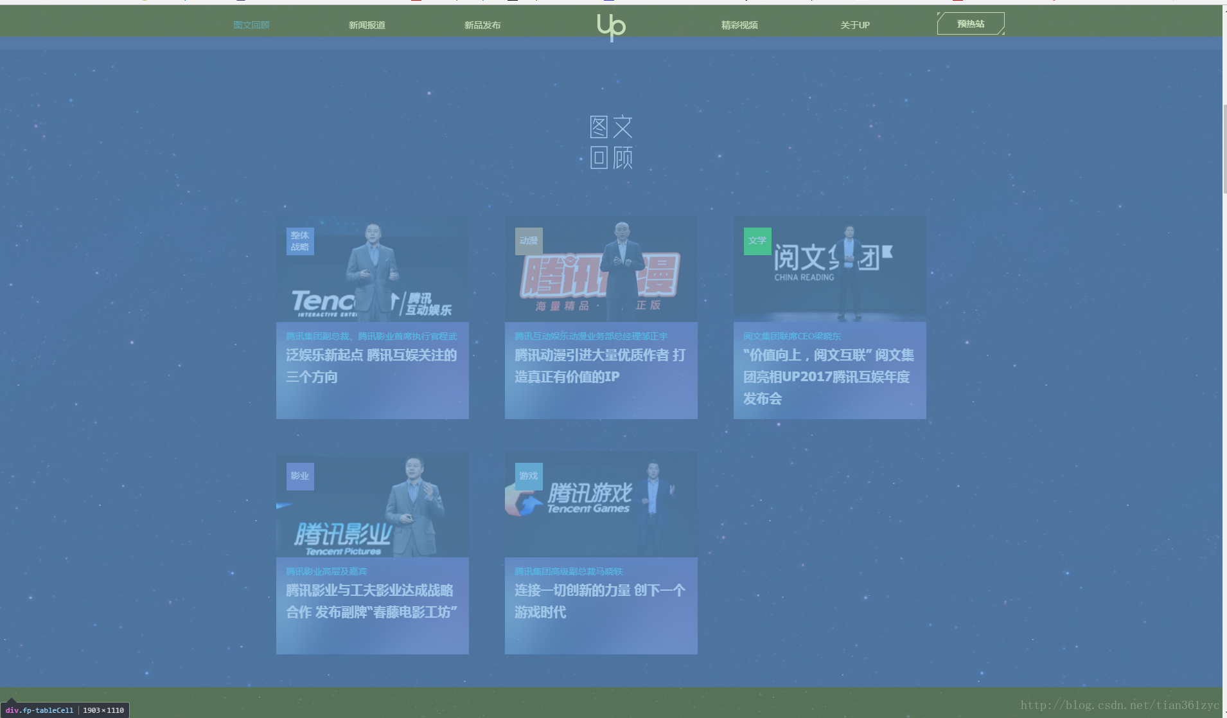
Task: Open the Tencent Interactive Entertainment thumbnail
Action: coord(373,269)
